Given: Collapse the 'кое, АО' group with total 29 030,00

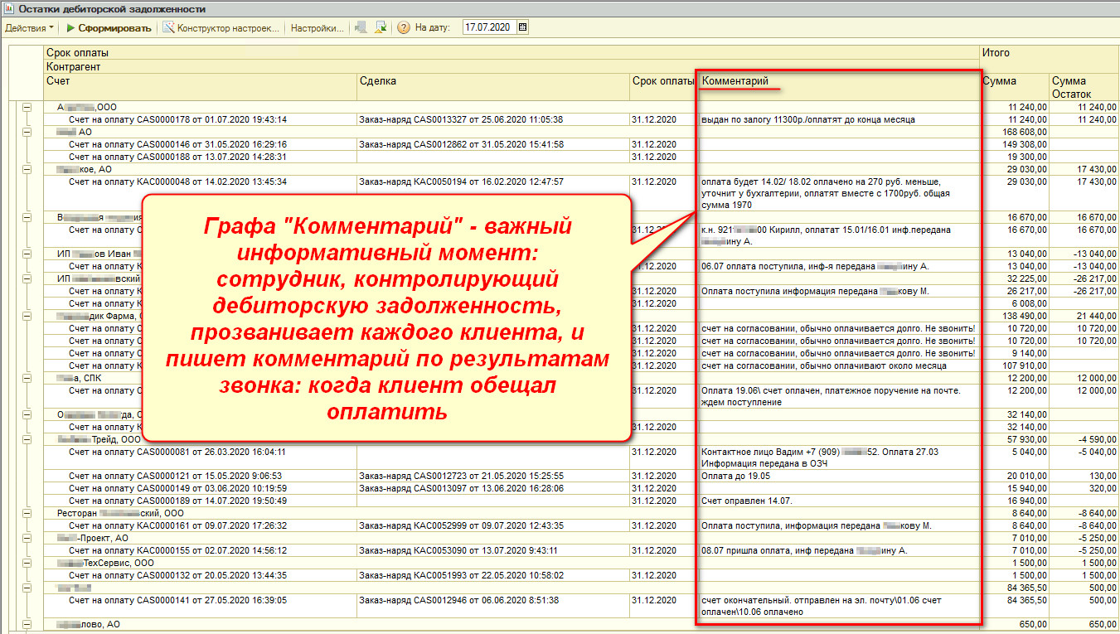Looking at the screenshot, I should point(27,169).
